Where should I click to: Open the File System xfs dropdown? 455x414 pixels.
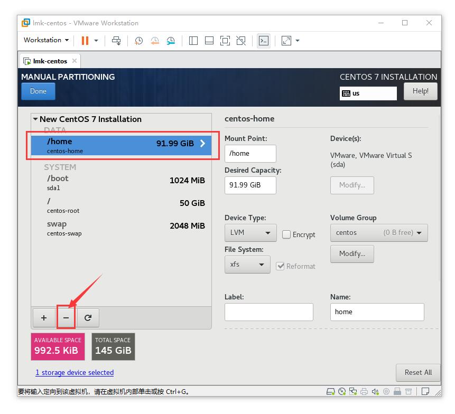(247, 265)
